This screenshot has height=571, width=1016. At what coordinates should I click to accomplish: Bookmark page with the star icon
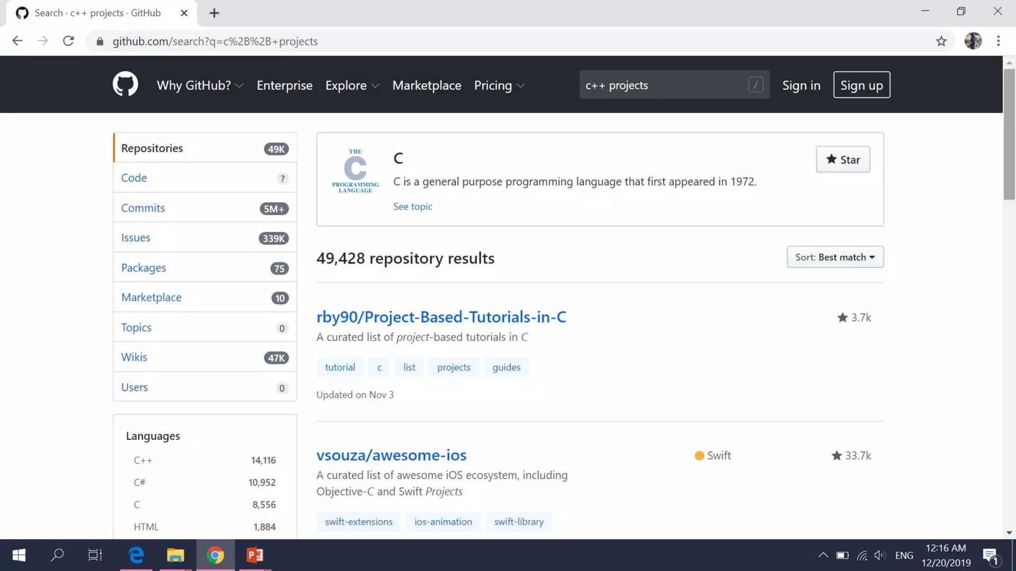pos(941,41)
